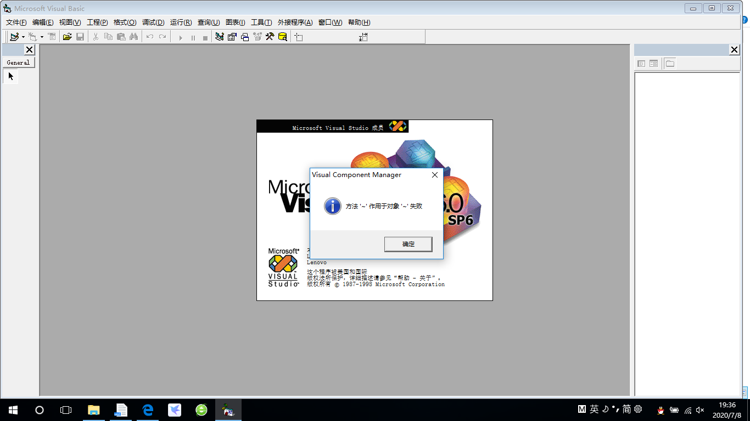Show the Toolbox via hammer icon

pyautogui.click(x=270, y=37)
